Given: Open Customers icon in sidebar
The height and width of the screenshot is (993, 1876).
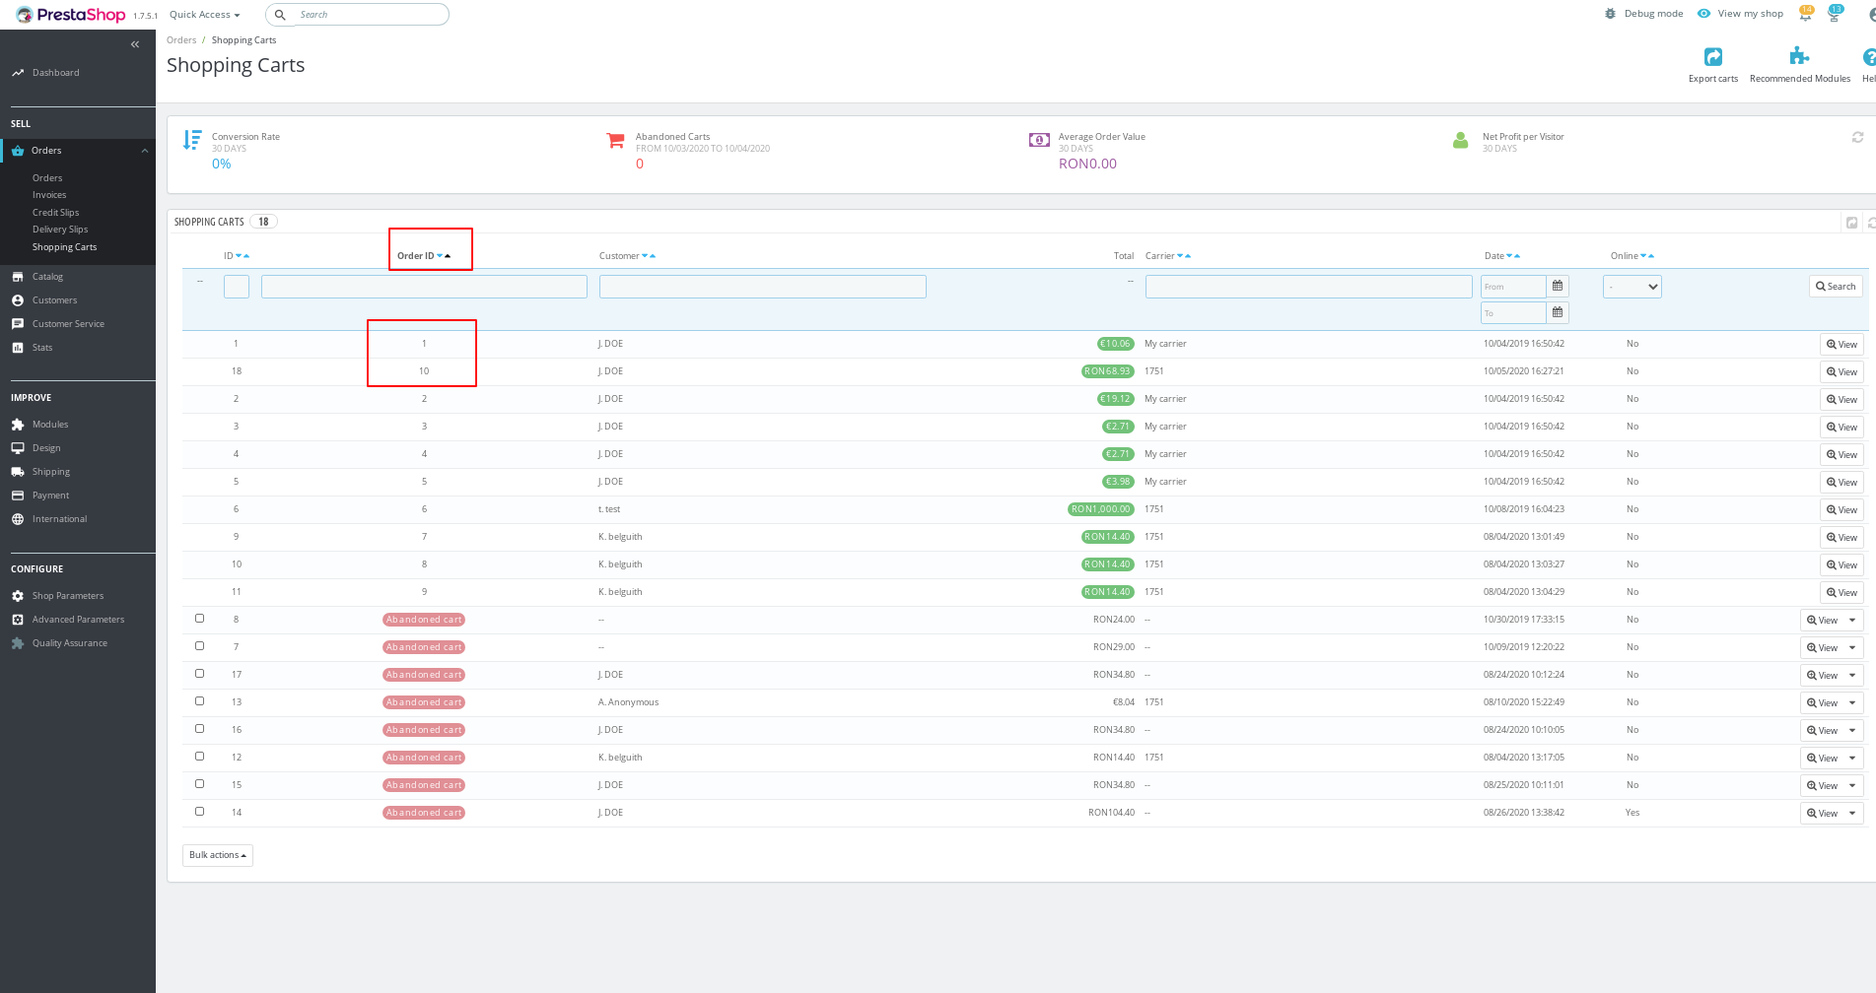Looking at the screenshot, I should pos(18,300).
